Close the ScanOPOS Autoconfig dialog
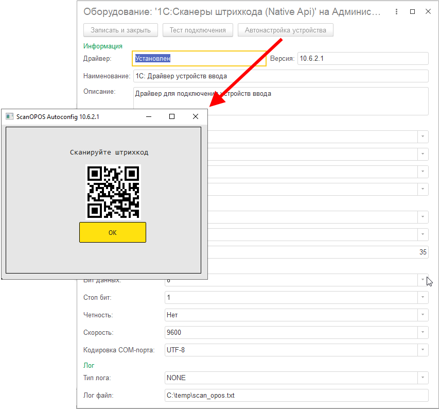Viewport: 439px width, 409px height. pyautogui.click(x=196, y=116)
